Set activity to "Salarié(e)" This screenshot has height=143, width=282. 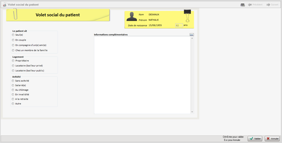(13, 86)
